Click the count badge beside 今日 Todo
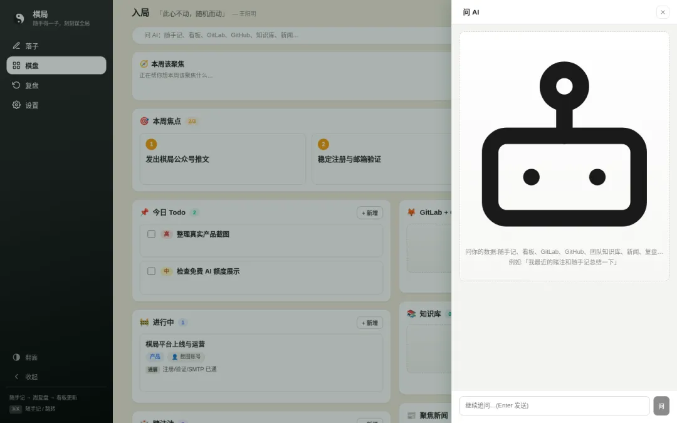 tap(194, 212)
